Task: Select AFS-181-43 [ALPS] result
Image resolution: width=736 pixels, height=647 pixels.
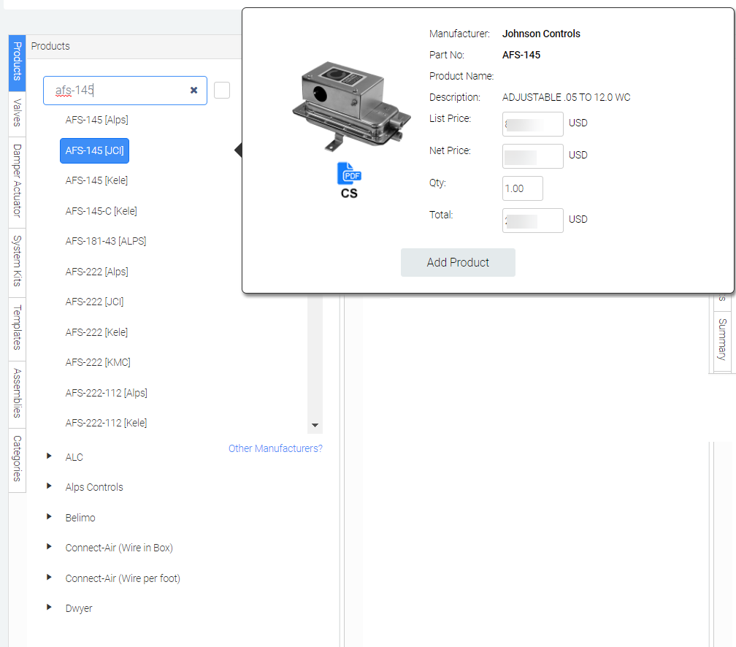Action: click(x=106, y=241)
